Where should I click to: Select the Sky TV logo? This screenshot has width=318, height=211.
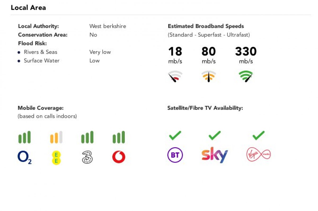click(x=214, y=155)
